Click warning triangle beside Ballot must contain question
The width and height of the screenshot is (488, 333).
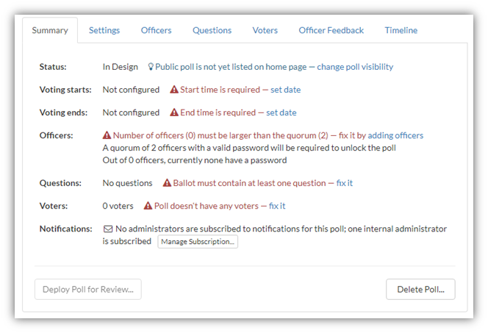(x=167, y=183)
